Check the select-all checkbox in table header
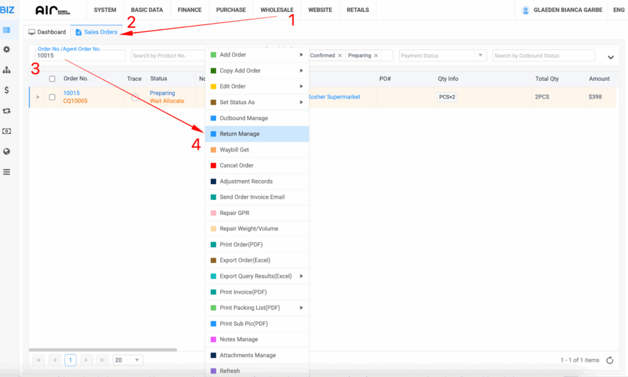Screen dimensions: 628x377 tap(52, 79)
